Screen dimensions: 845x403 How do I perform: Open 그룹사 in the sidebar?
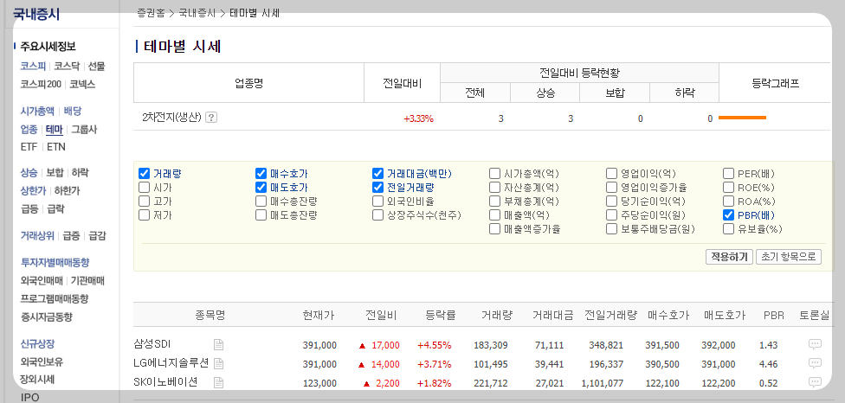point(84,129)
